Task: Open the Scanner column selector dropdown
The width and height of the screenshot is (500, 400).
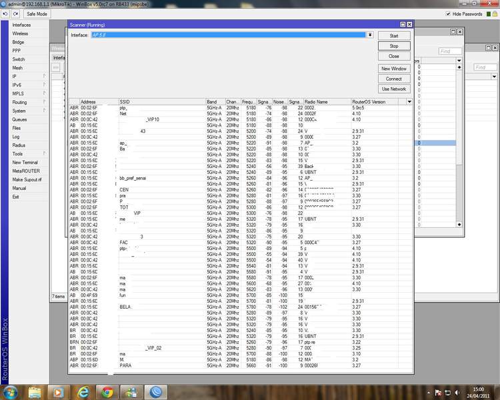Action: [x=409, y=102]
